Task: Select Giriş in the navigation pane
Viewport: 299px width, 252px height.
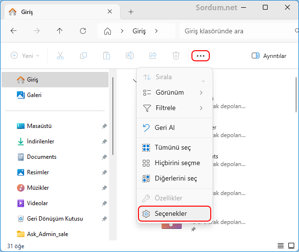Action: (55, 80)
